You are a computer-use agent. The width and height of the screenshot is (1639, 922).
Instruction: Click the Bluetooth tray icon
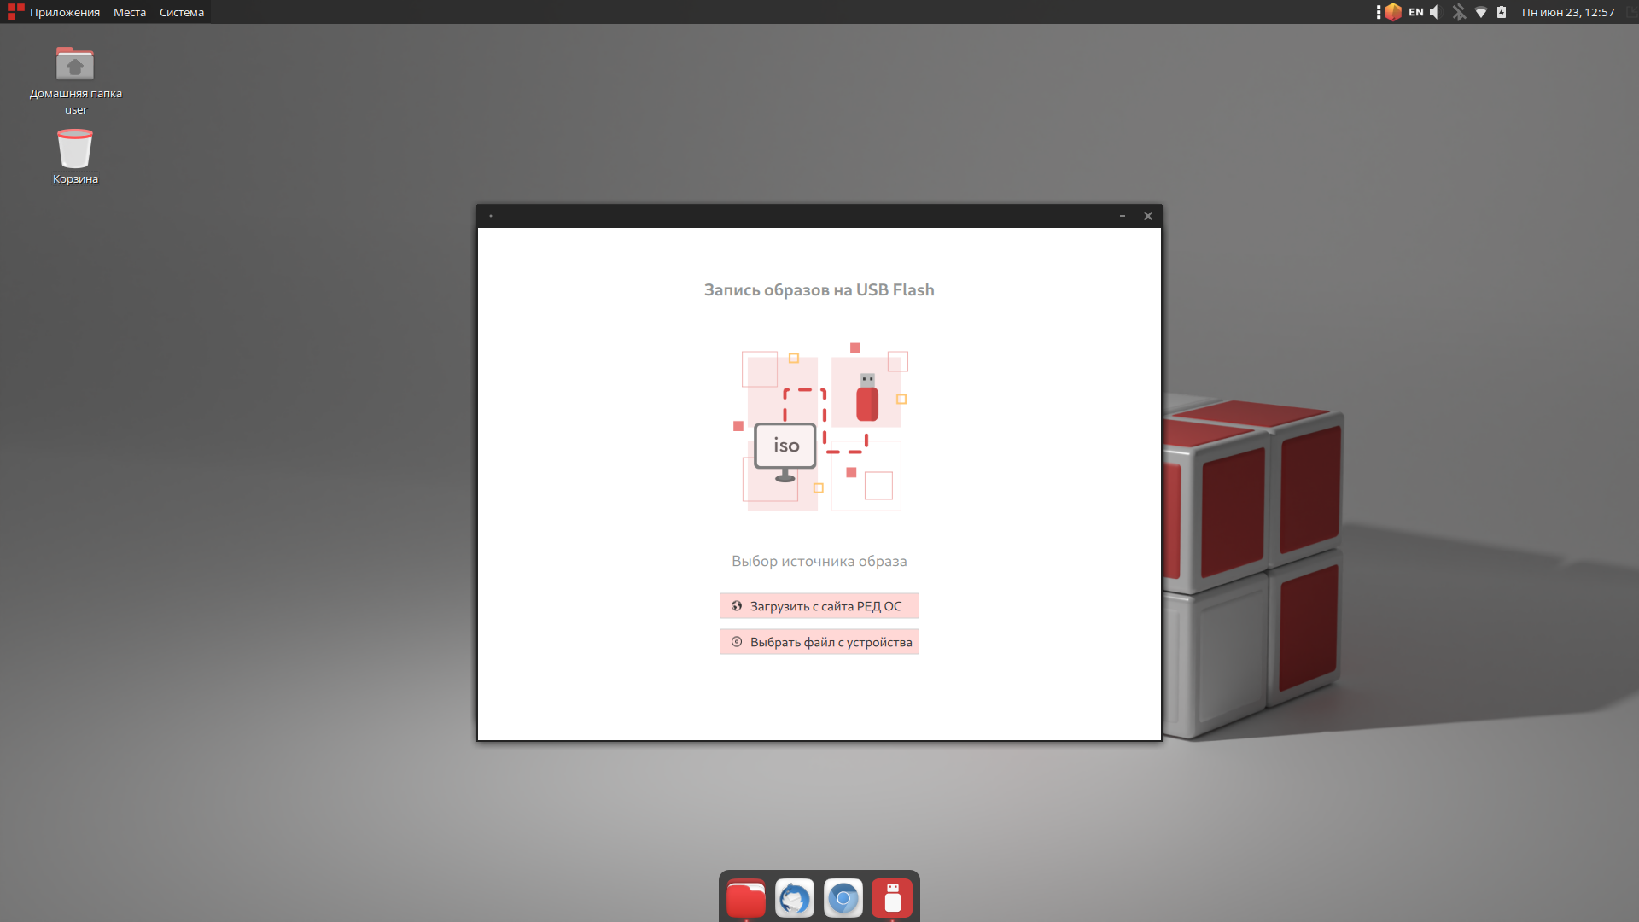(1459, 12)
